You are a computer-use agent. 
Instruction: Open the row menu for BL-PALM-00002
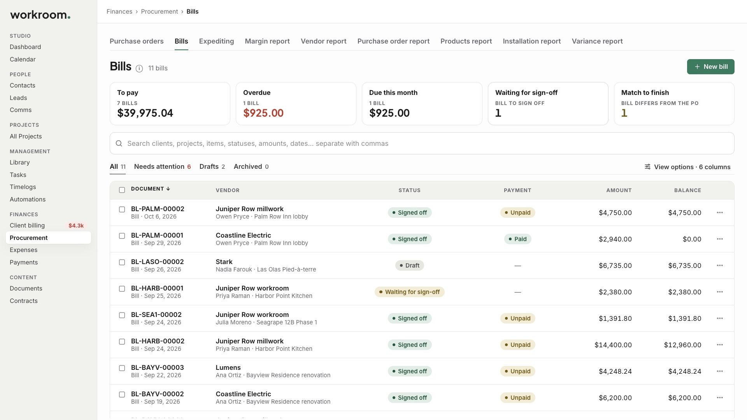click(720, 213)
